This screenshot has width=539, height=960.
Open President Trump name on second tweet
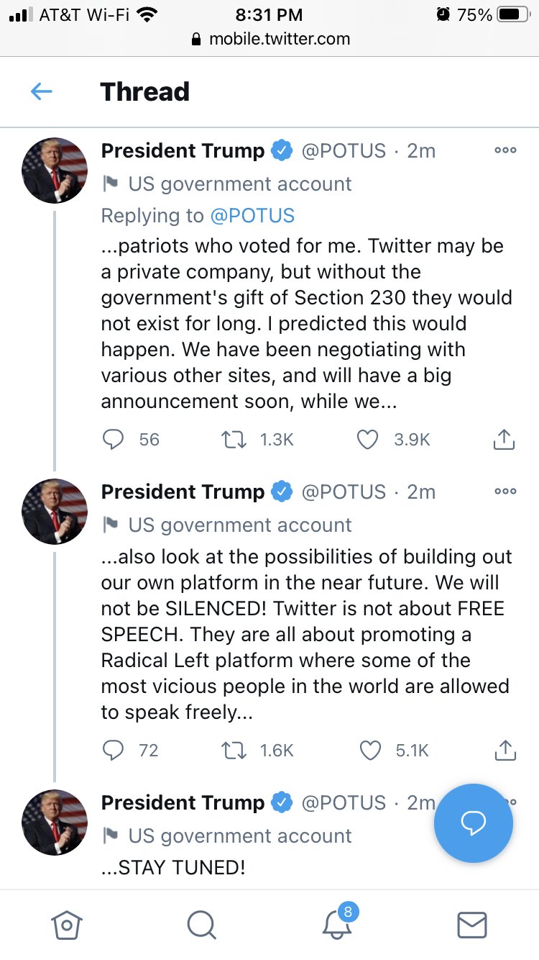183,492
